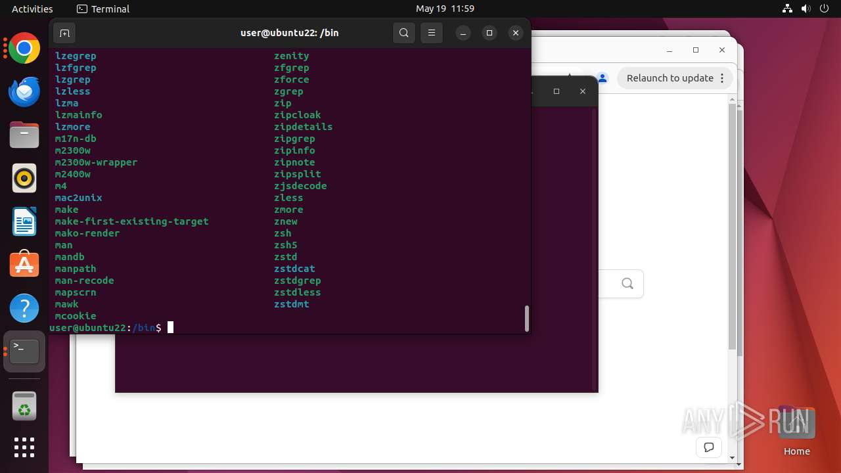Click Relaunch to update in Chrome
Viewport: 841px width, 473px height.
pyautogui.click(x=670, y=78)
